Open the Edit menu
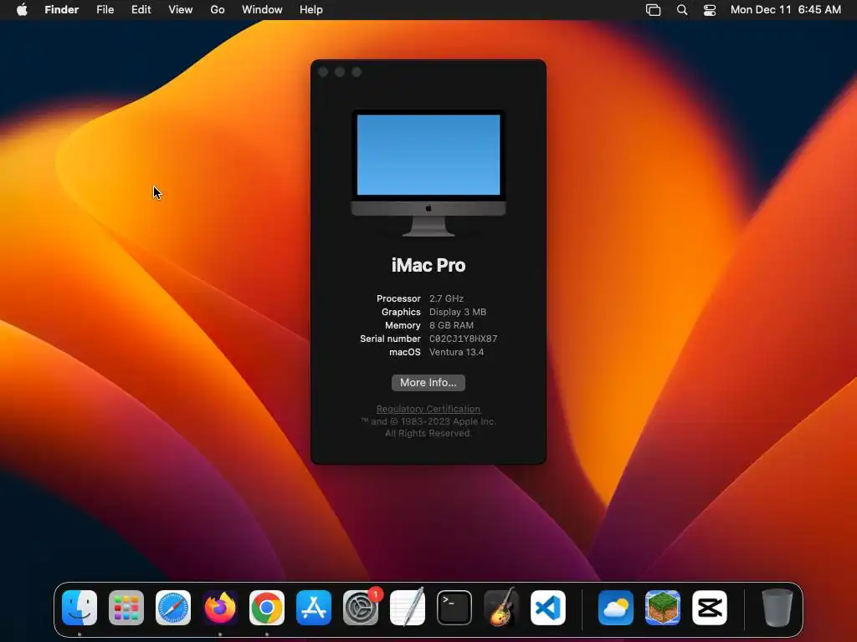The width and height of the screenshot is (857, 642). pyautogui.click(x=141, y=9)
